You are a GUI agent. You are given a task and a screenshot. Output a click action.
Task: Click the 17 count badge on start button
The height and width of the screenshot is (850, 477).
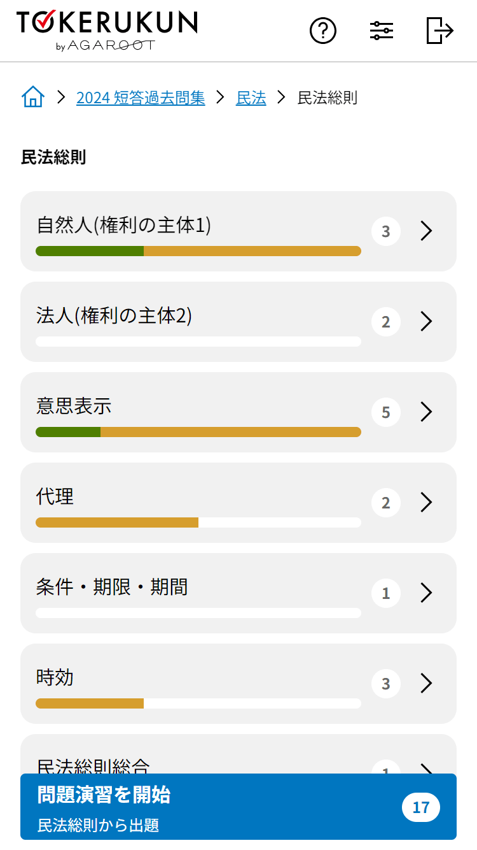pyautogui.click(x=421, y=808)
